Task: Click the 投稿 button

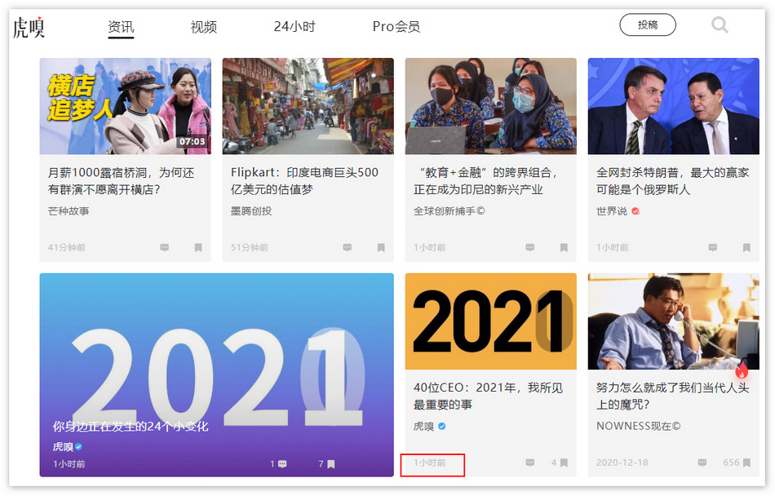Action: (x=648, y=25)
